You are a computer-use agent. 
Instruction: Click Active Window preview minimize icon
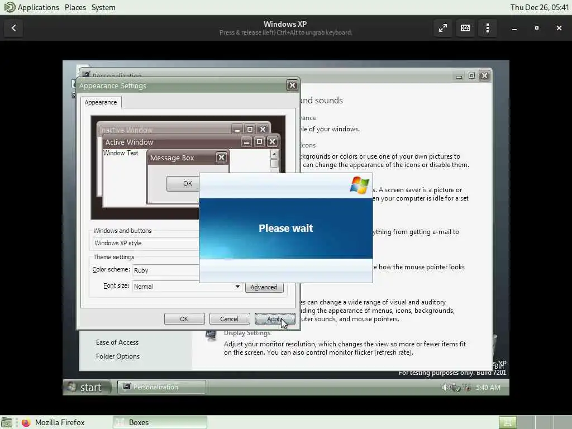(246, 142)
